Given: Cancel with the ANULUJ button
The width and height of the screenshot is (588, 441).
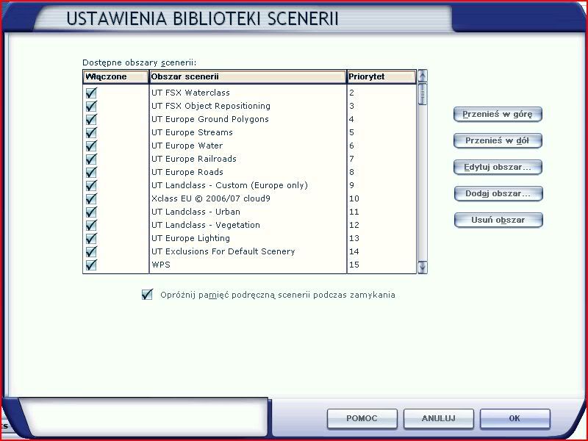Looking at the screenshot, I should (x=438, y=418).
